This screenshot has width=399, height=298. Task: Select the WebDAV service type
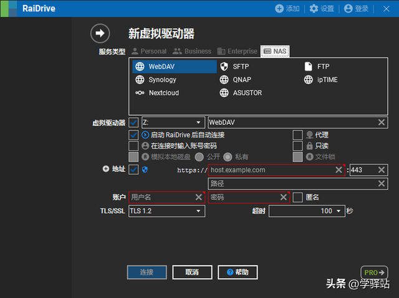[175, 67]
